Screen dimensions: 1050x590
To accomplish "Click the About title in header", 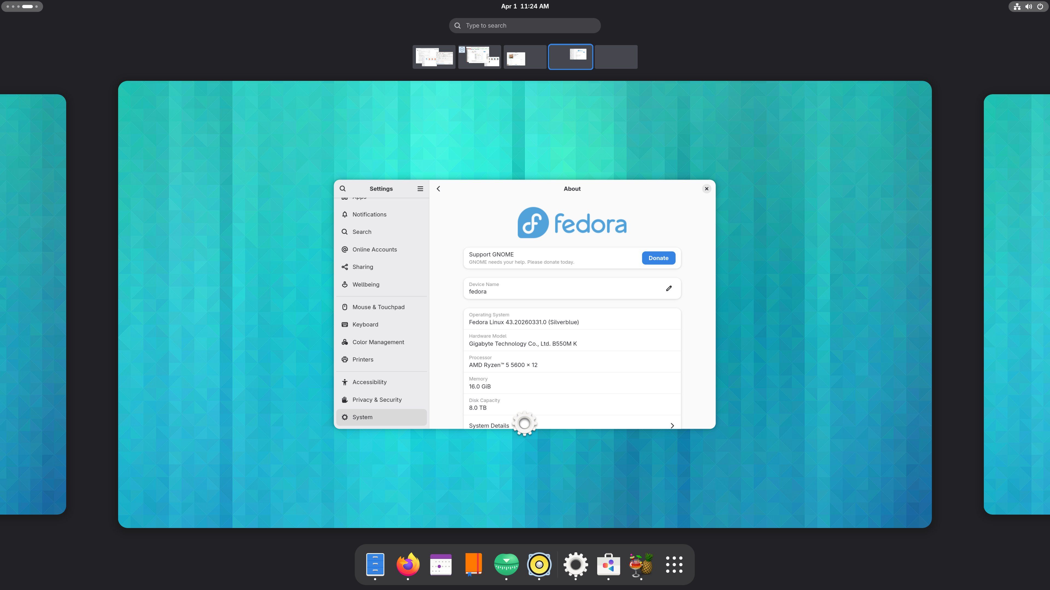I will [x=572, y=188].
